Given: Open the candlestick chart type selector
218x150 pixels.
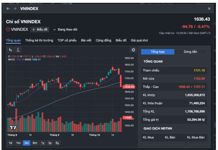Looking at the screenshot, I should click(x=10, y=50).
